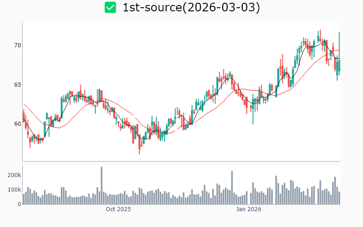
Task: Click the 200k volume axis label
Action: point(14,175)
